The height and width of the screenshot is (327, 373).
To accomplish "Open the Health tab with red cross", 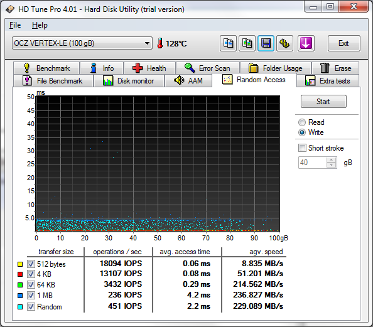I will coord(149,68).
